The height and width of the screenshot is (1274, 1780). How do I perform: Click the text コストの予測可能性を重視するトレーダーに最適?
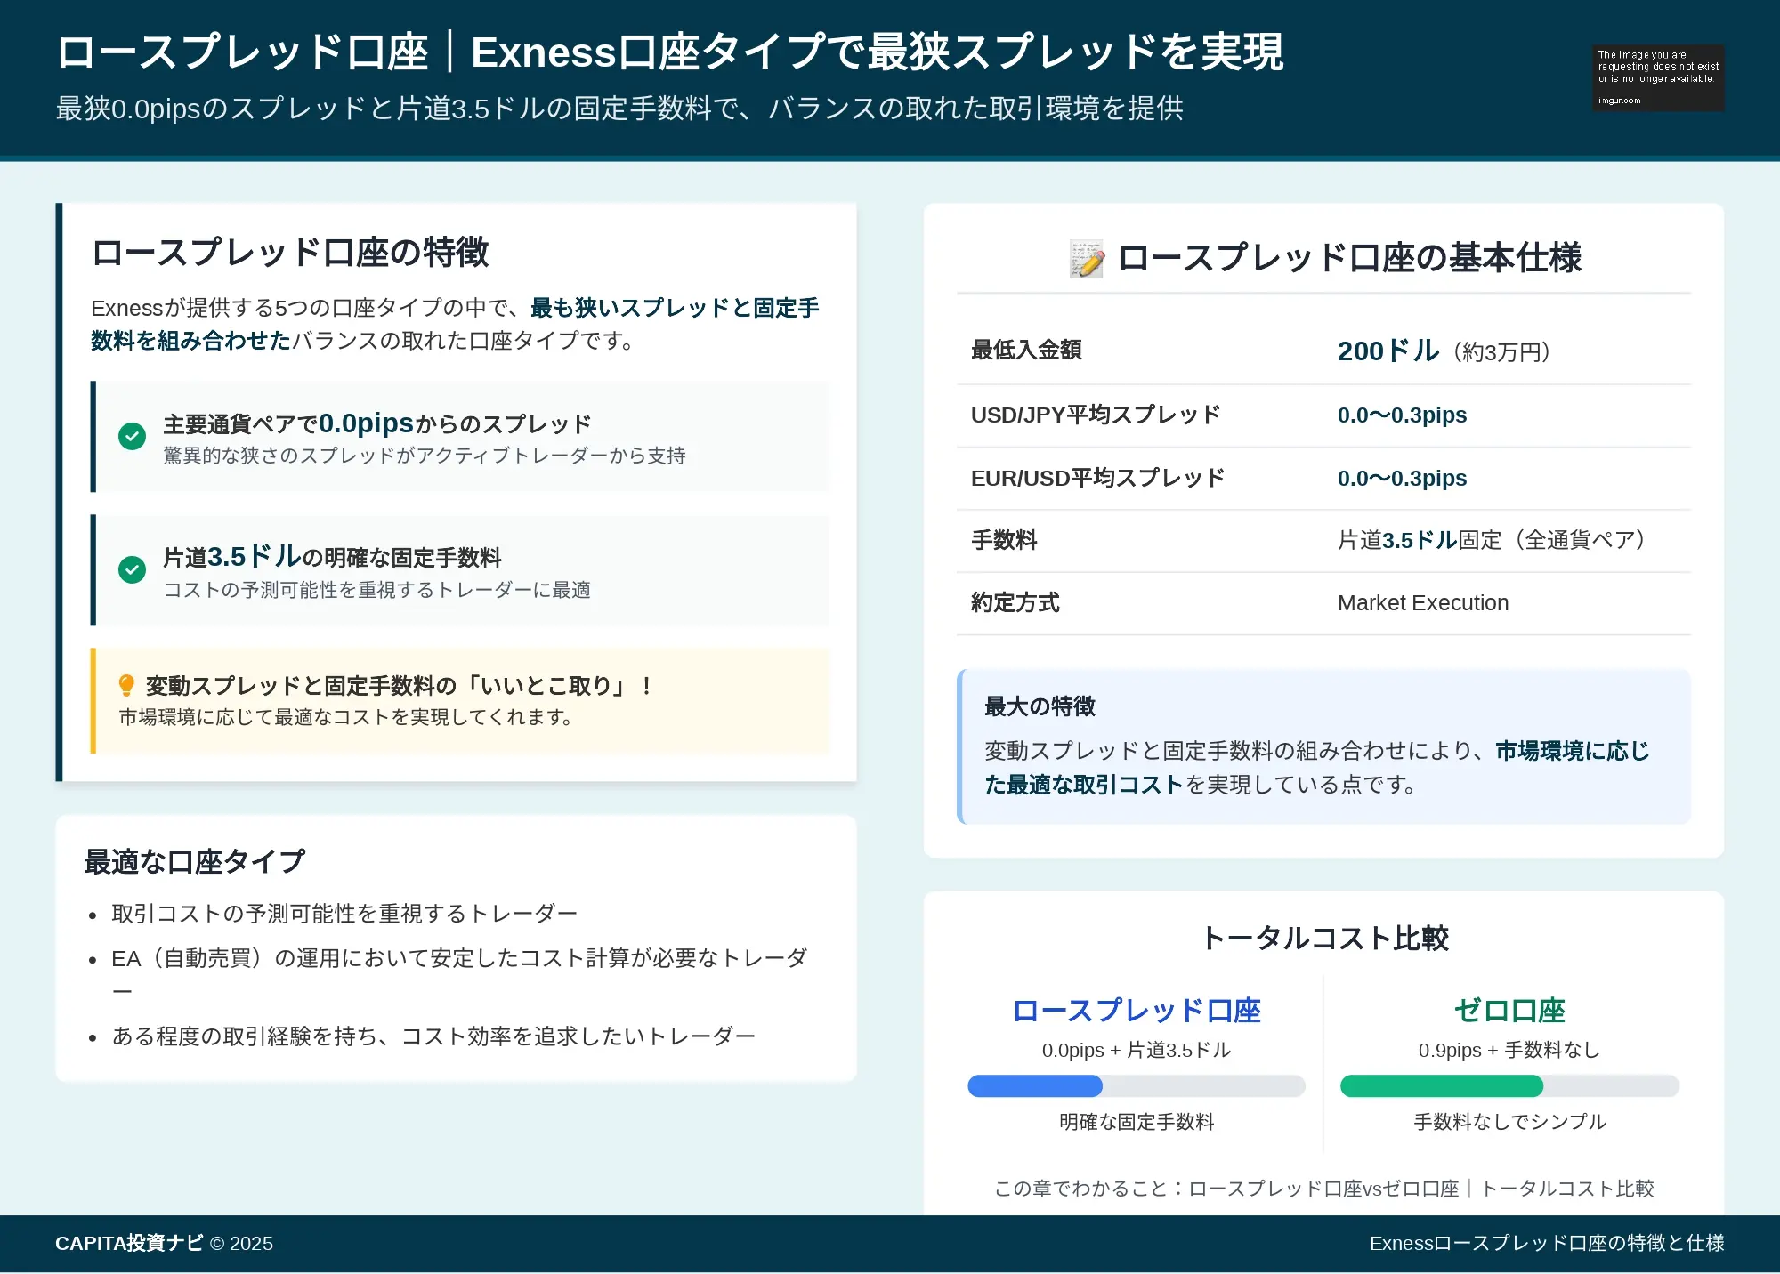(x=376, y=590)
